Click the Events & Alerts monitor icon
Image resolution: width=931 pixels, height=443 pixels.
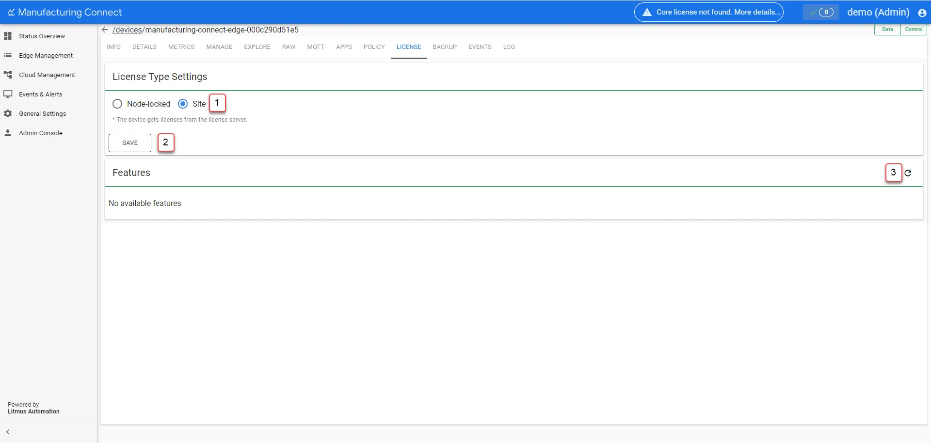8,94
